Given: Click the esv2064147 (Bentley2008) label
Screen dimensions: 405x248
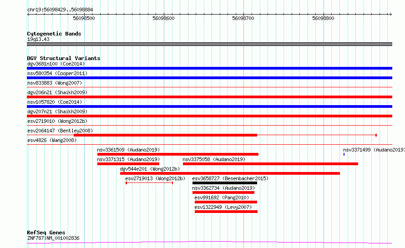Looking at the screenshot, I should point(60,131).
